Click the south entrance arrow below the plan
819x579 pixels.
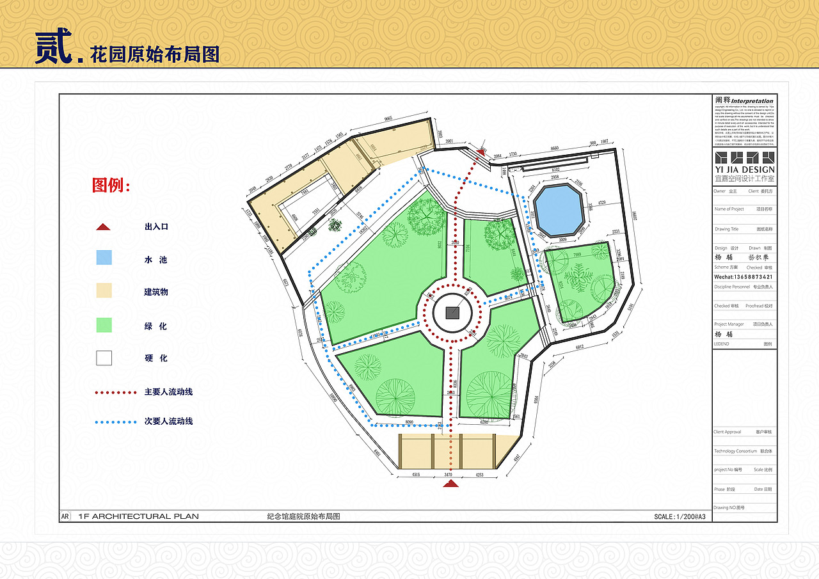pyautogui.click(x=452, y=484)
